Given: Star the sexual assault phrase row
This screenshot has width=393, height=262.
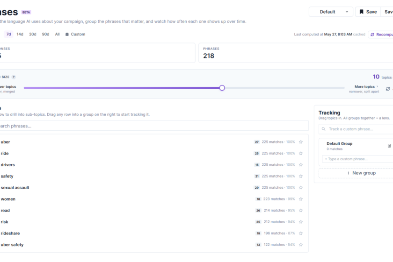Looking at the screenshot, I should [301, 188].
